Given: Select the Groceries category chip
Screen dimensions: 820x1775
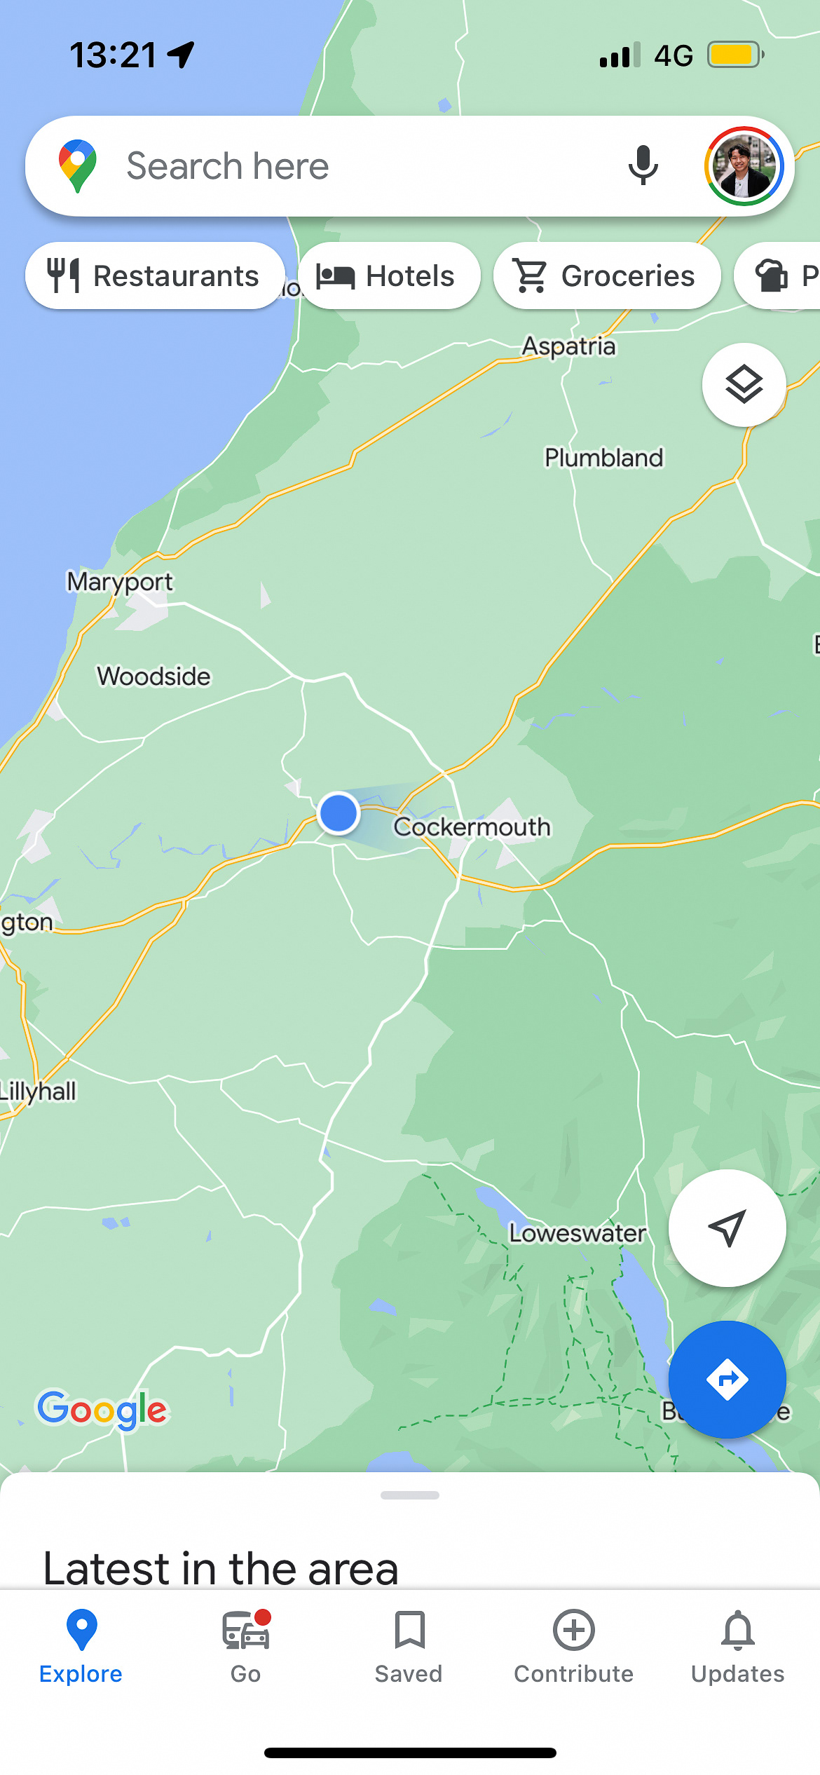Looking at the screenshot, I should (x=607, y=276).
